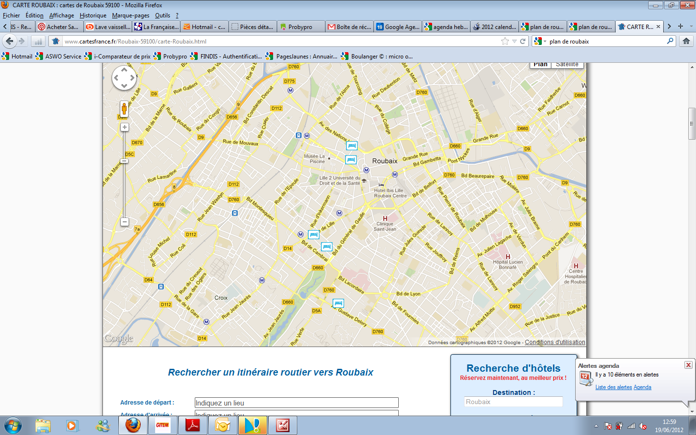Bookmark this page with the star icon

(x=505, y=41)
